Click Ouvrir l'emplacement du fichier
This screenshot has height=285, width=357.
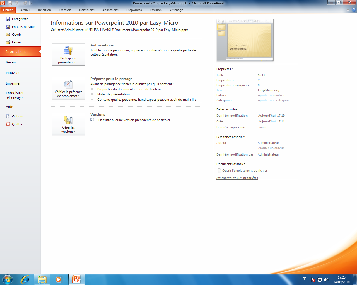click(x=245, y=171)
